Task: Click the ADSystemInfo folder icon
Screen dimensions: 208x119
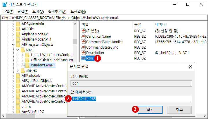Action: pyautogui.click(x=18, y=24)
